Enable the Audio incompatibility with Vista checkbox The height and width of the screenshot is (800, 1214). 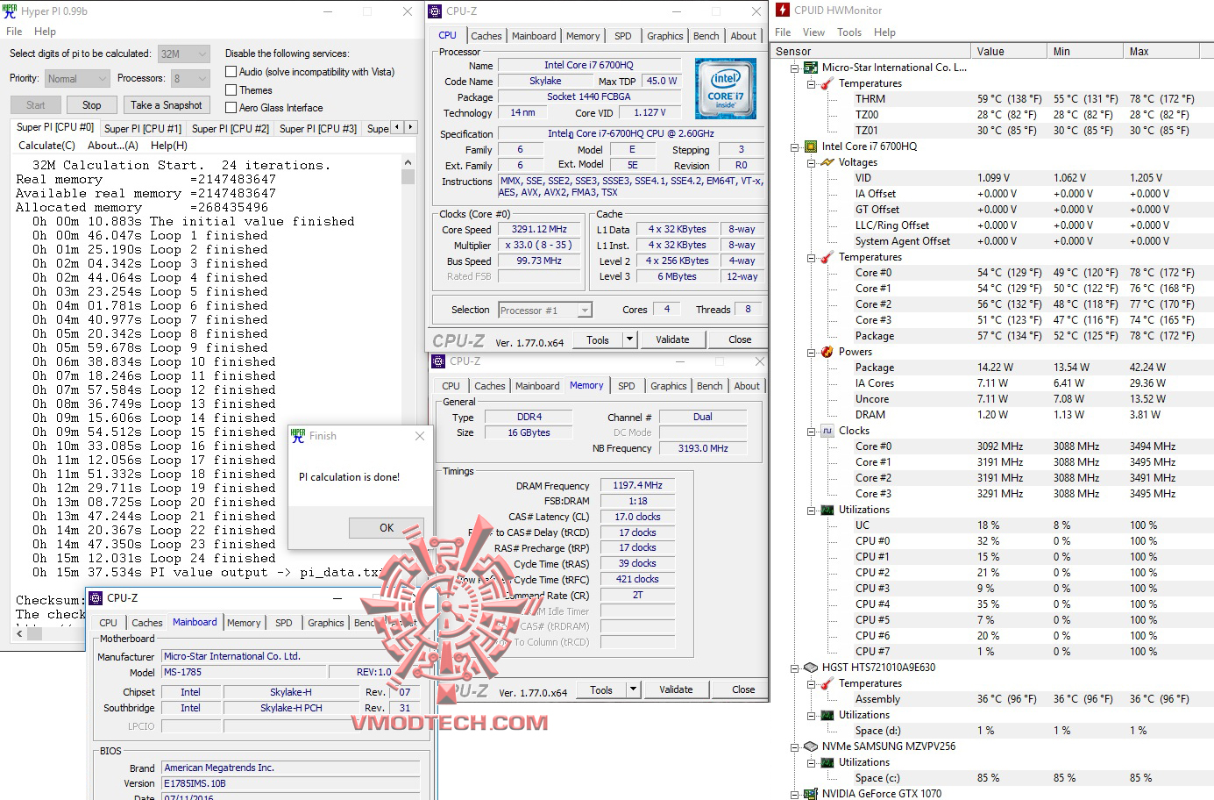(231, 72)
